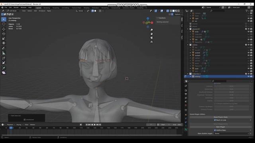Expand the body object row
The image size is (255, 143).
[190, 32]
